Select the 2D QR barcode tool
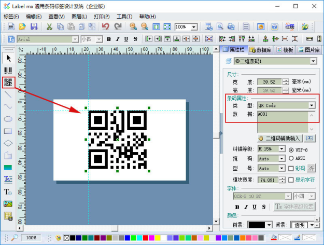324x245 pixels. (8, 83)
